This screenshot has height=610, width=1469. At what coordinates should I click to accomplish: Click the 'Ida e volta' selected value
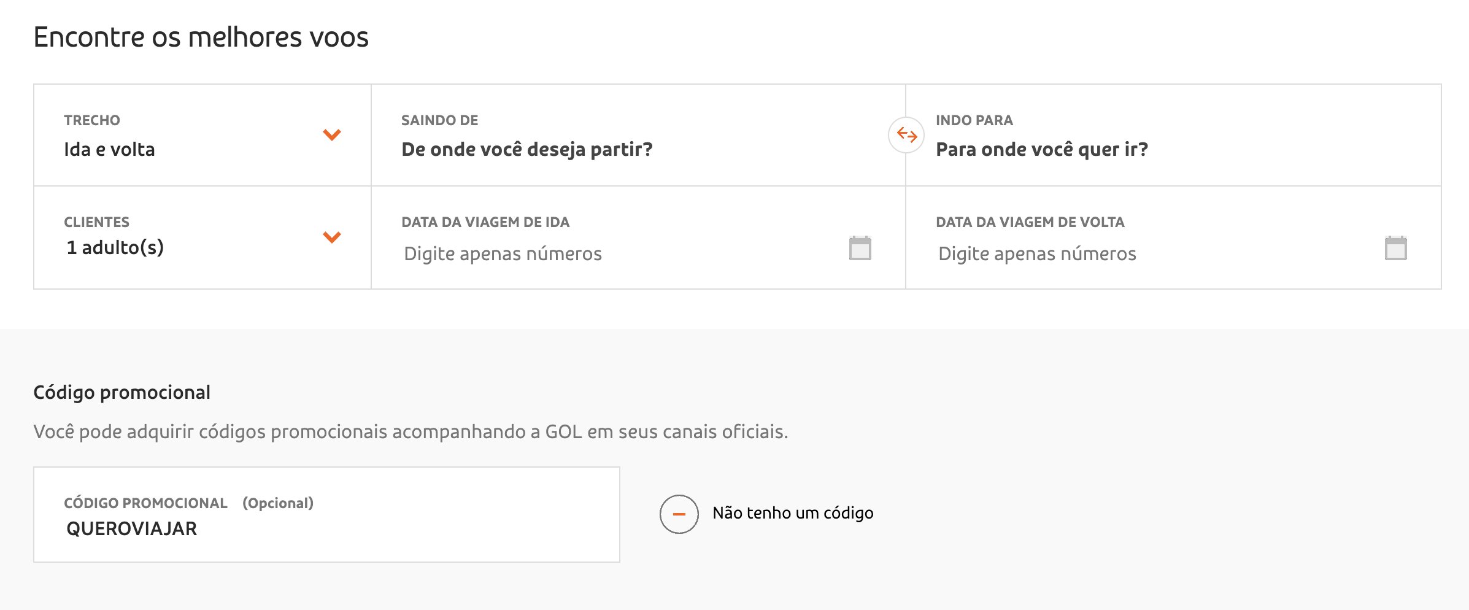click(x=109, y=150)
